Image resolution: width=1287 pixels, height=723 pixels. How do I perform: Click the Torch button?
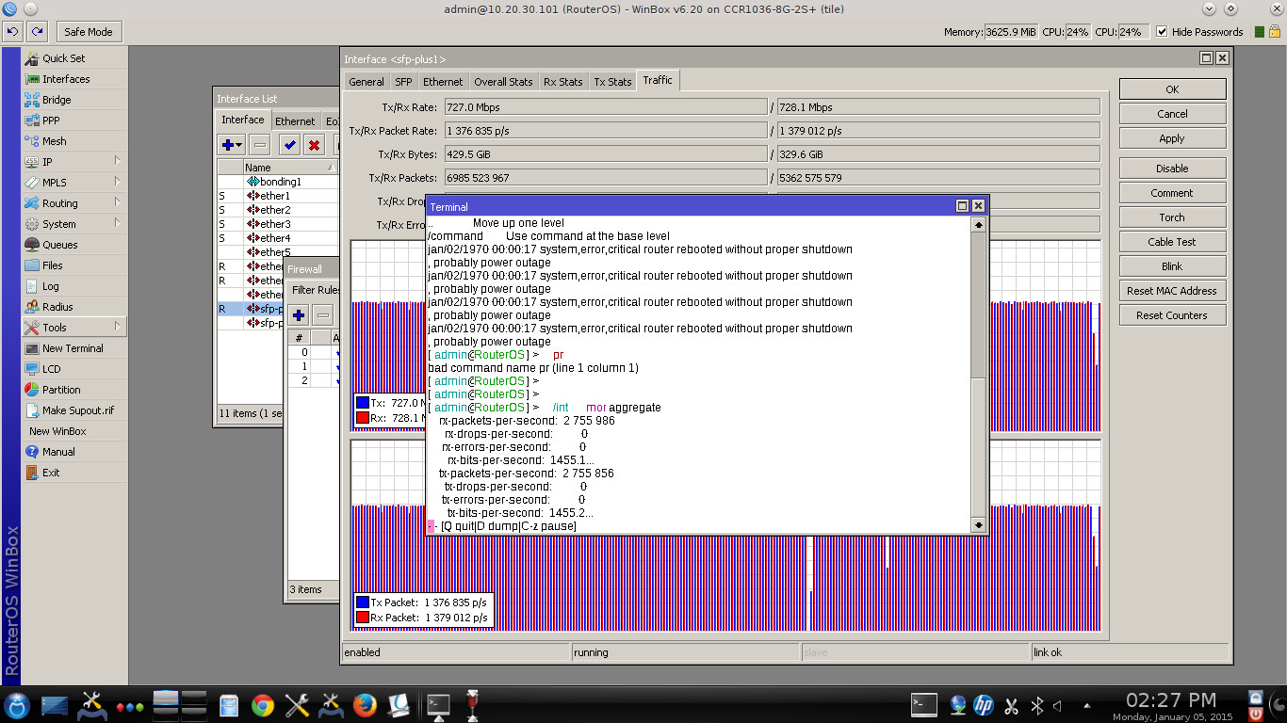coord(1171,217)
